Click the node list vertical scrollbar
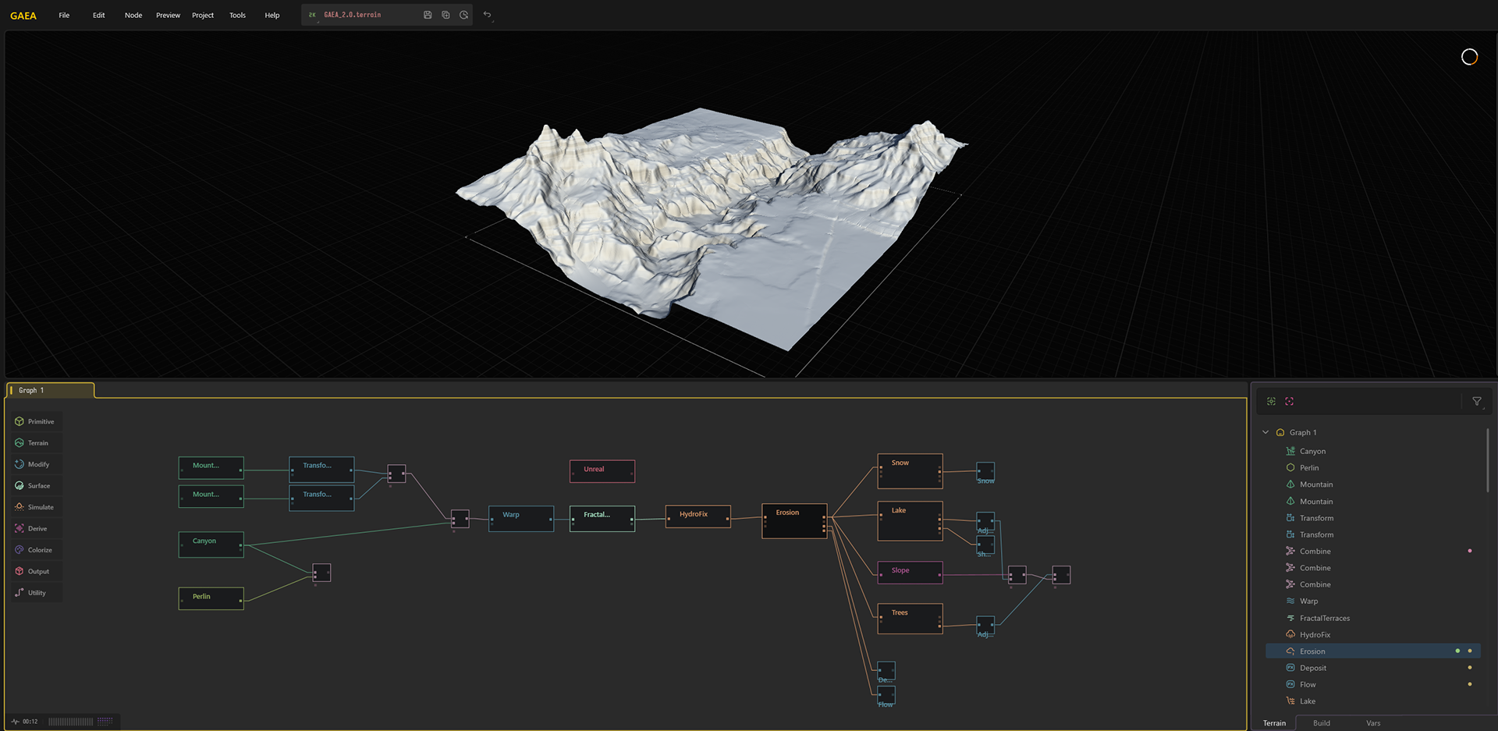This screenshot has height=731, width=1498. (1487, 460)
